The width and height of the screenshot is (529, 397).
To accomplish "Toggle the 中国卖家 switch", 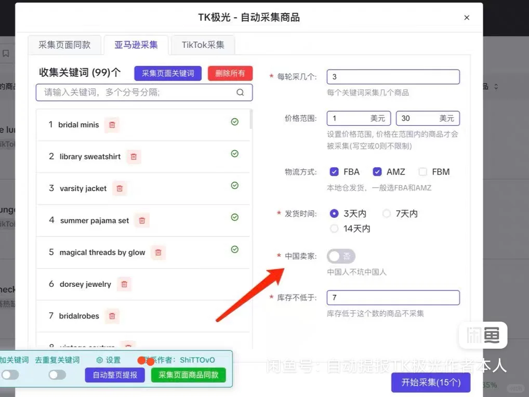I will 341,256.
